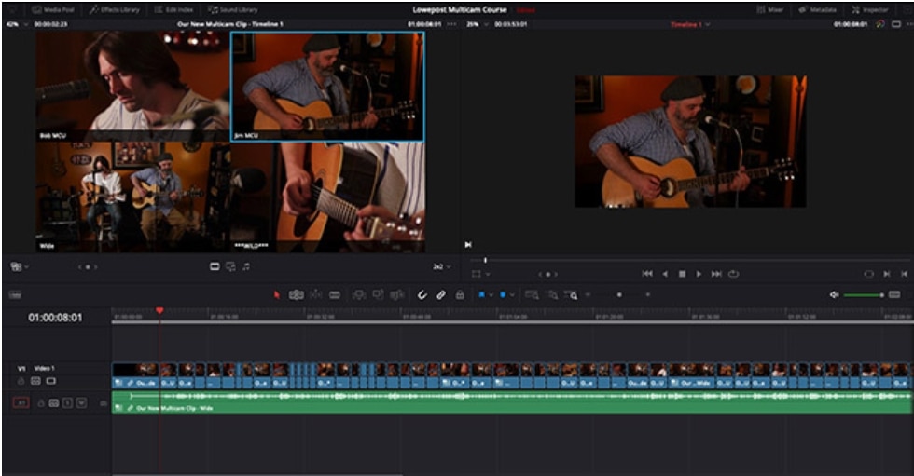Open the Sound Library panel
The width and height of the screenshot is (914, 476).
click(232, 10)
